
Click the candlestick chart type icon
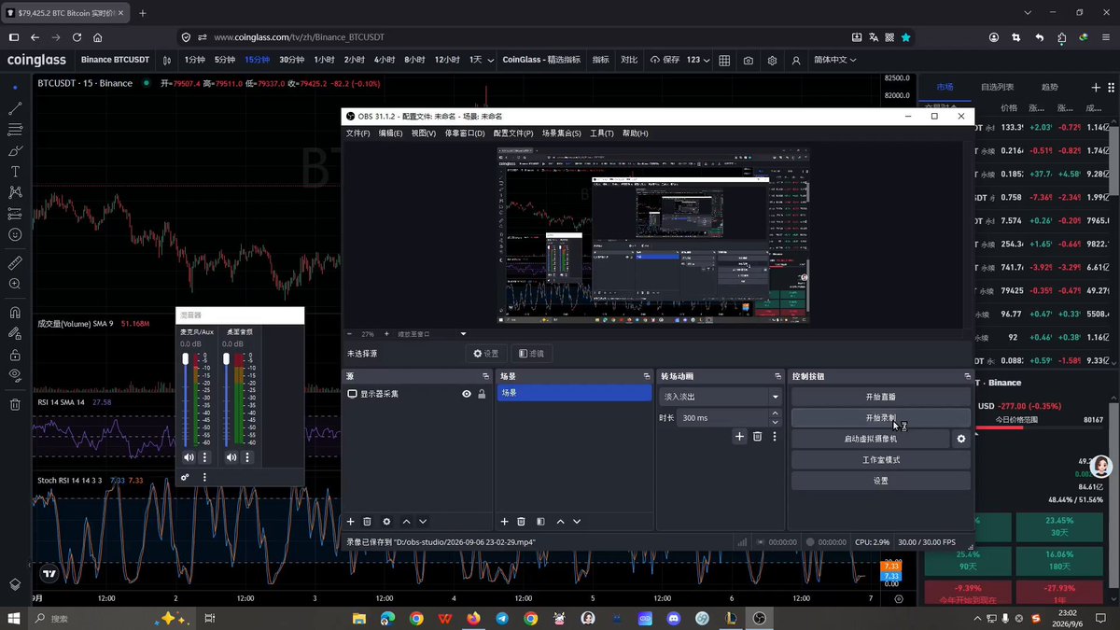[x=167, y=60]
